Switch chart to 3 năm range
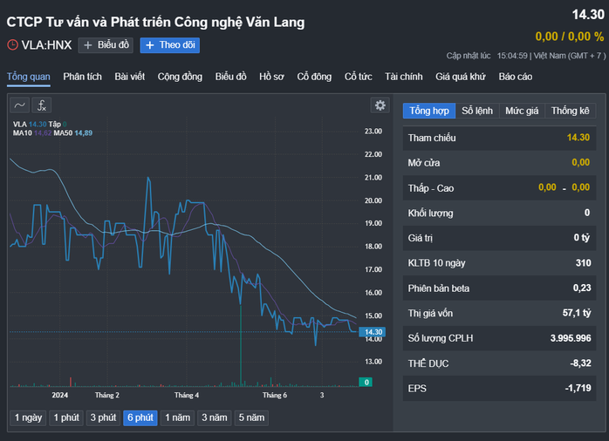The height and width of the screenshot is (441, 609). pyautogui.click(x=215, y=417)
